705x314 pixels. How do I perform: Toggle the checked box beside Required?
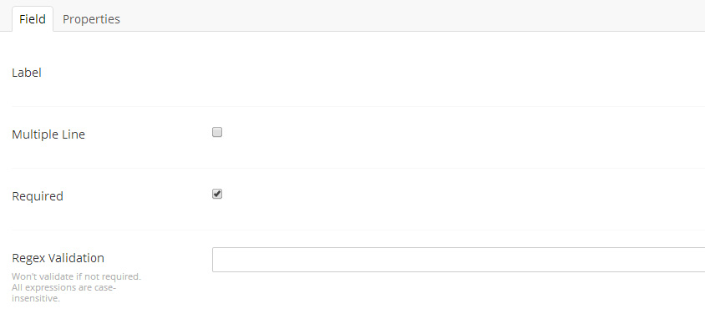tap(217, 194)
